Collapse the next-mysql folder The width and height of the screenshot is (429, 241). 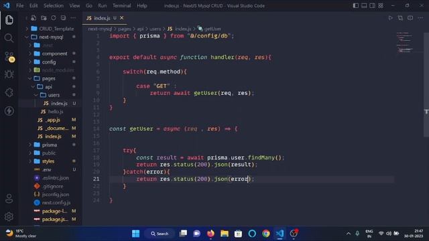point(50,37)
